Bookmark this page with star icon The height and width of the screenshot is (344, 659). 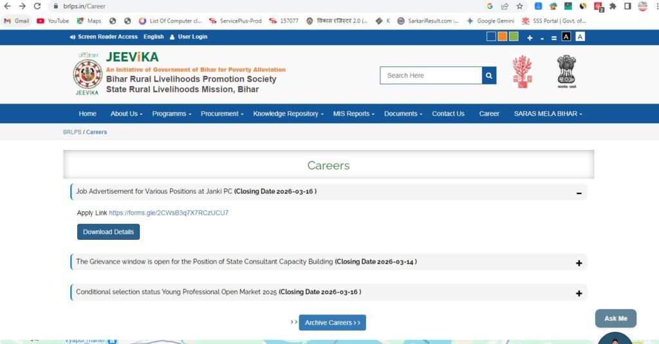pyautogui.click(x=519, y=6)
